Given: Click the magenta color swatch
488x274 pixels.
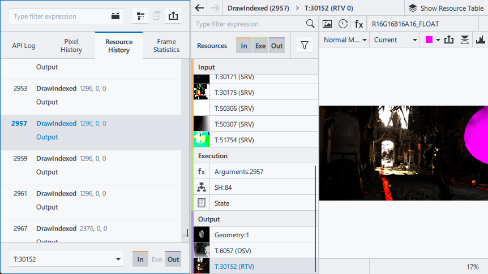Looking at the screenshot, I should (x=429, y=40).
